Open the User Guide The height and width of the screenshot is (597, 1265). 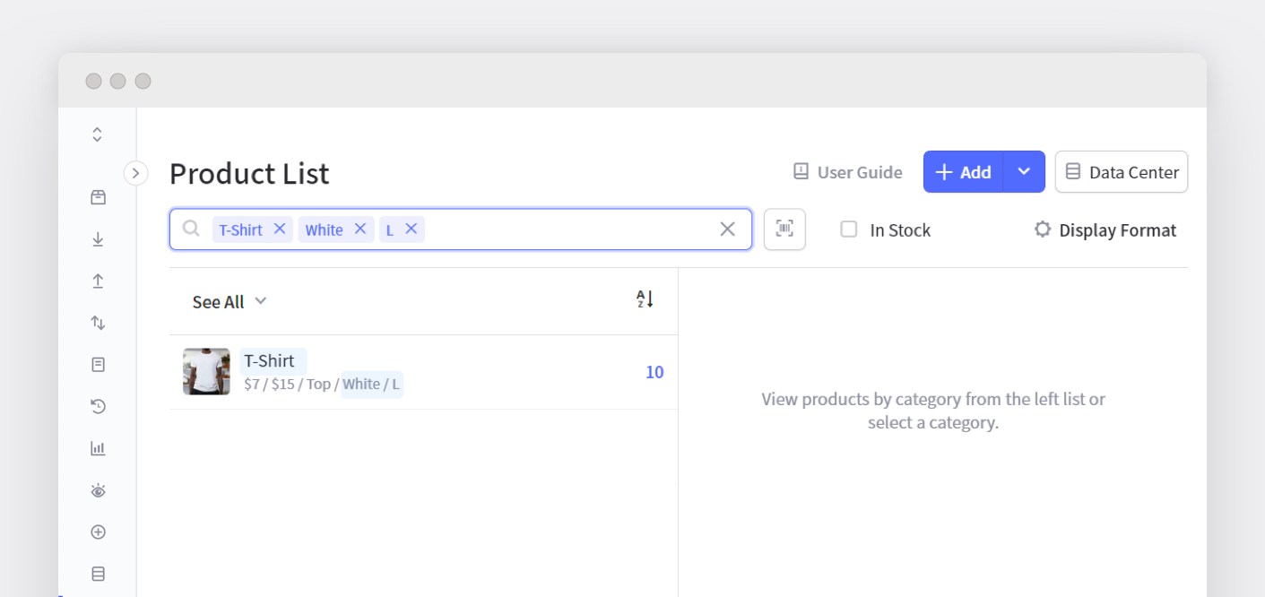click(845, 172)
